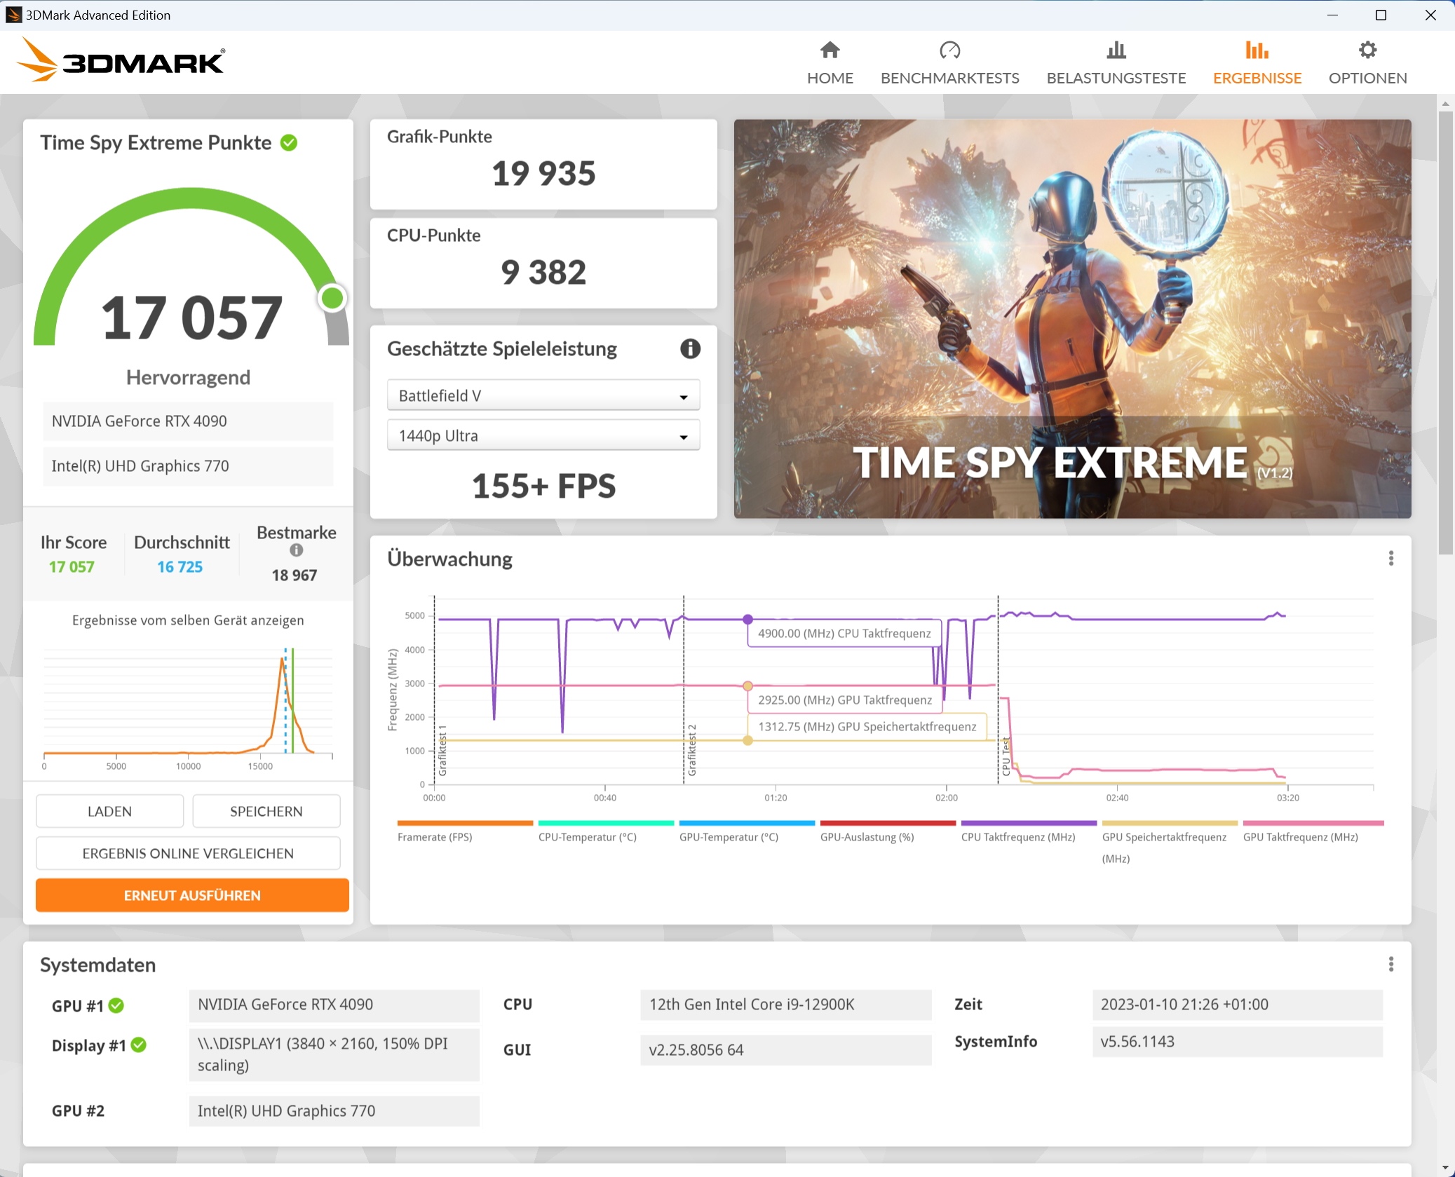The height and width of the screenshot is (1177, 1455).
Task: Open the Belastungsteste bar chart icon
Action: point(1116,50)
